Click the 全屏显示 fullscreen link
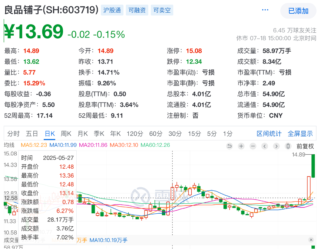 (300, 134)
